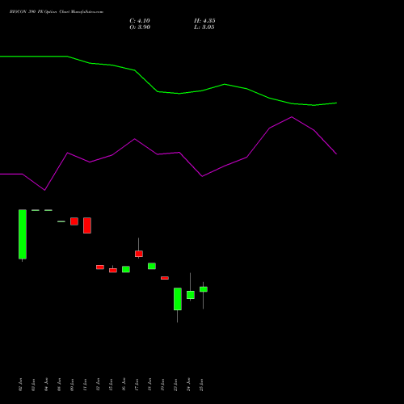Select the high value H: 4.35
The height and width of the screenshot is (404, 404).
[204, 21]
